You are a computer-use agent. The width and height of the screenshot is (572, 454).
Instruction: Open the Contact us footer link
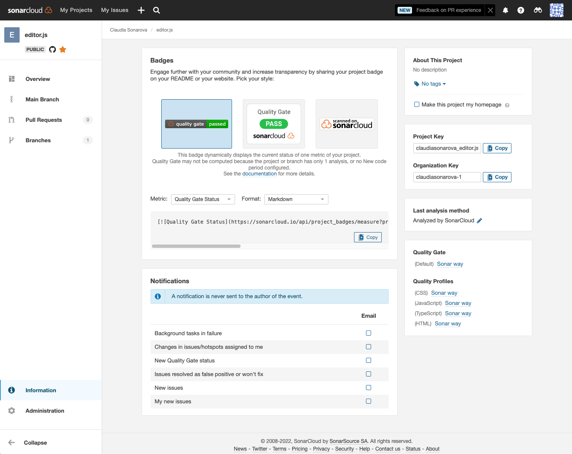[388, 449]
